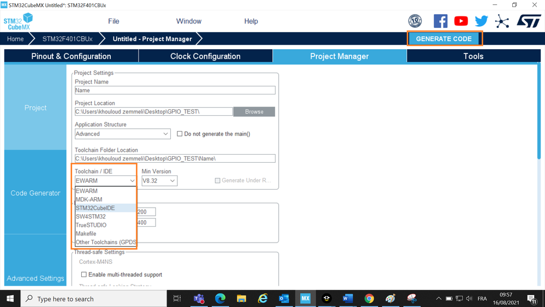Select the Project Manager tab
Screen dimensions: 545x307
[x=339, y=56]
